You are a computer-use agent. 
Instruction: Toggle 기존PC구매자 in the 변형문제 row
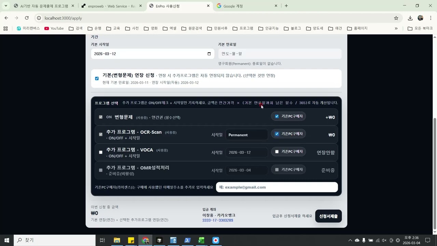(x=277, y=116)
